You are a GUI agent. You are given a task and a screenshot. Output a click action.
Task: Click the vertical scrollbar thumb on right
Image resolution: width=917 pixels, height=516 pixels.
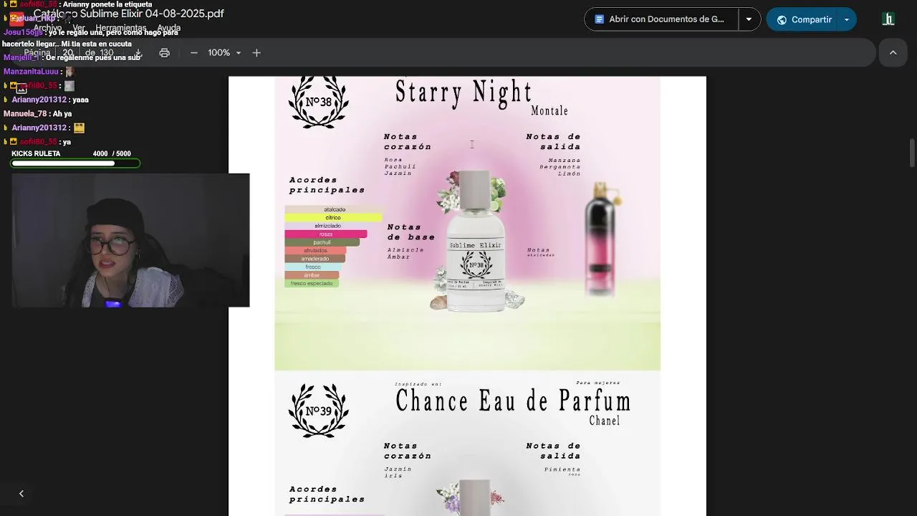[x=912, y=153]
